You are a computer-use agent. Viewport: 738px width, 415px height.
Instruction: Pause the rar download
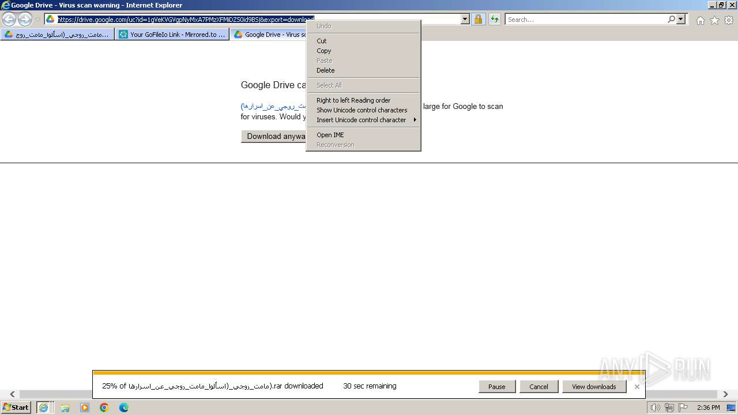point(496,387)
